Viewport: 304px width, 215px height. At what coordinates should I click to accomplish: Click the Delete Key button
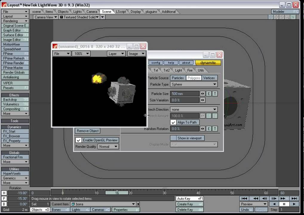coord(190,210)
